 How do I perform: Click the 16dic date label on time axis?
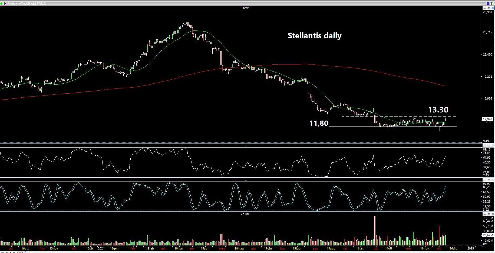click(x=453, y=248)
